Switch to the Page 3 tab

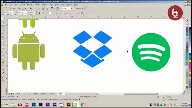click(x=52, y=94)
